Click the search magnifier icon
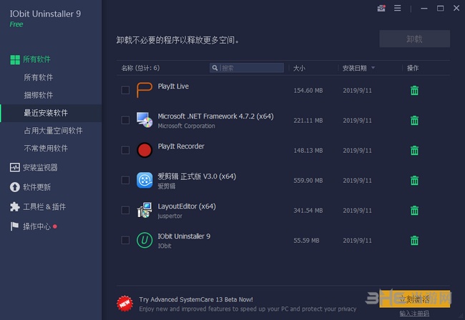The width and height of the screenshot is (465, 320). click(x=215, y=68)
